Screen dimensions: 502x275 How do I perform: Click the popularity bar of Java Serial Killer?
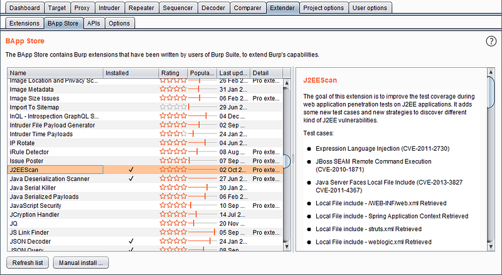pos(202,188)
